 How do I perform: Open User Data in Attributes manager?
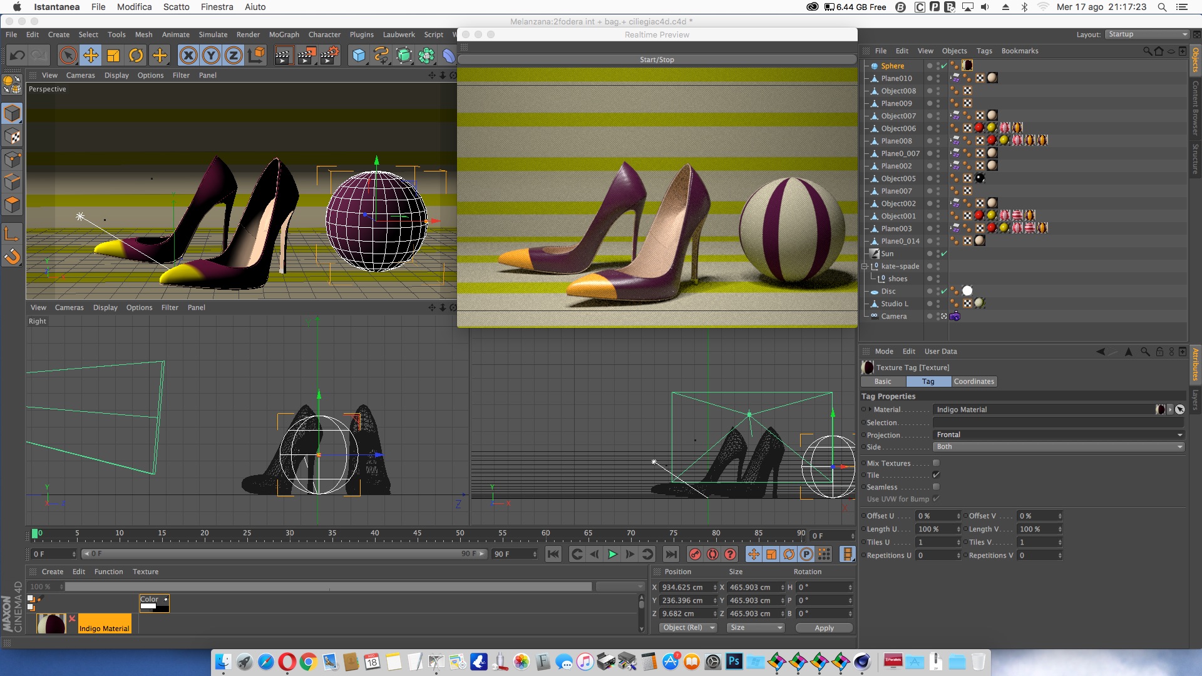tap(940, 352)
